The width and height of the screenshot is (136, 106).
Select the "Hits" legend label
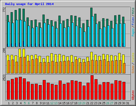pos(133,11)
